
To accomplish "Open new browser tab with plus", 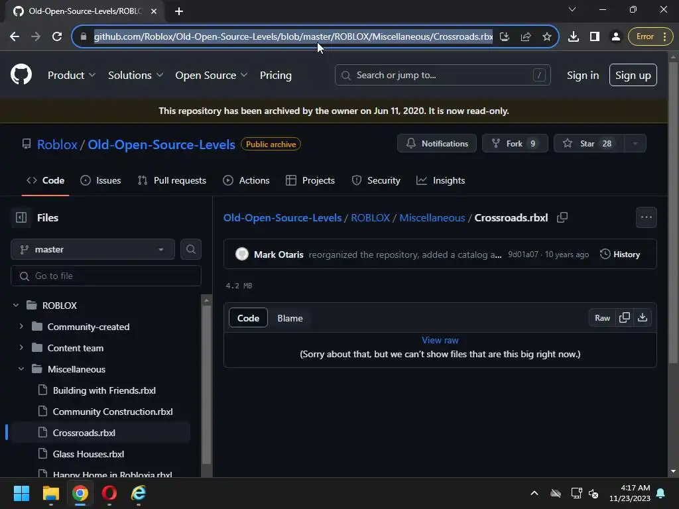I will pos(179,11).
